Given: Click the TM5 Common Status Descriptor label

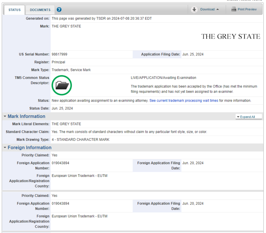Looking at the screenshot, I should click(32, 80).
